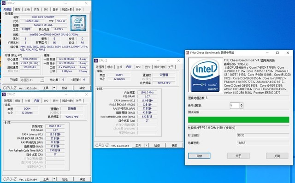The image size is (295, 183).
Task: Click the 运算速度 value 18863
Action: 263,143
